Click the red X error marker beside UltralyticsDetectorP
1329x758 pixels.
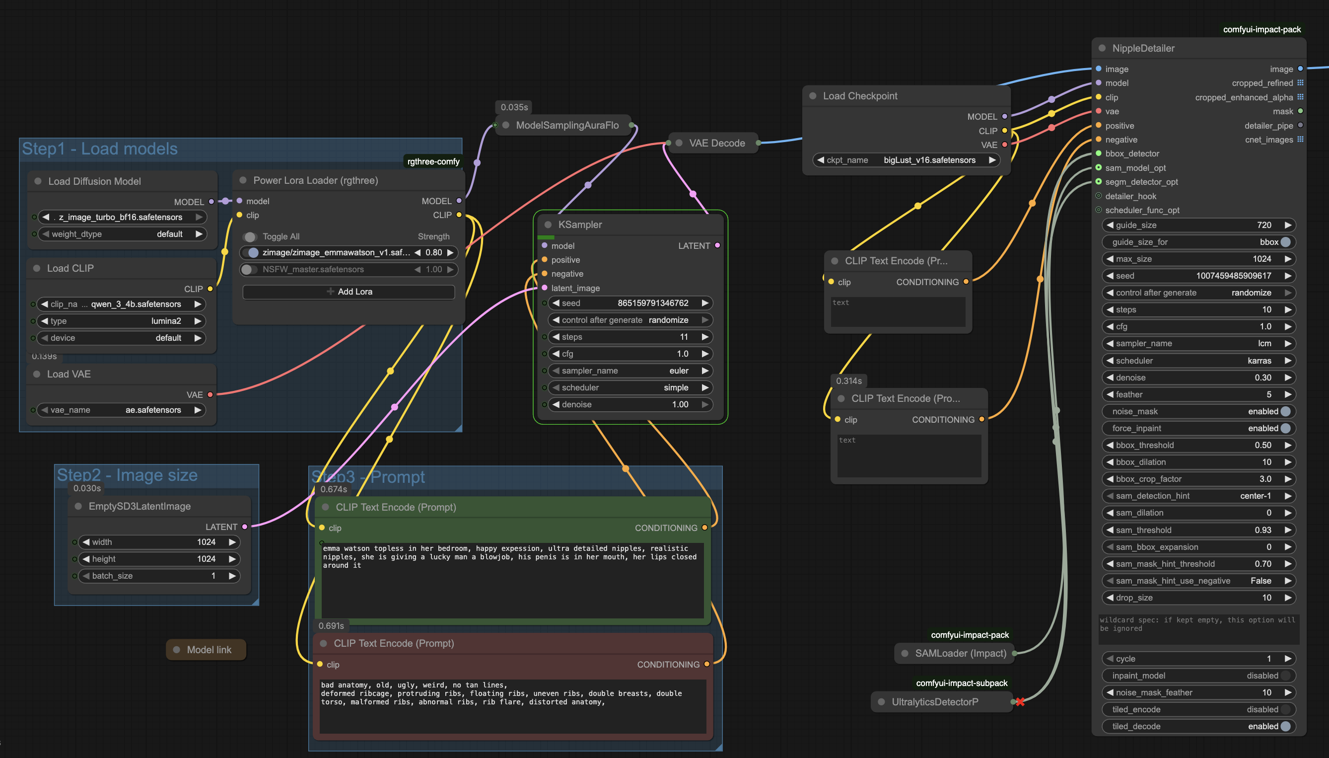click(x=1020, y=702)
